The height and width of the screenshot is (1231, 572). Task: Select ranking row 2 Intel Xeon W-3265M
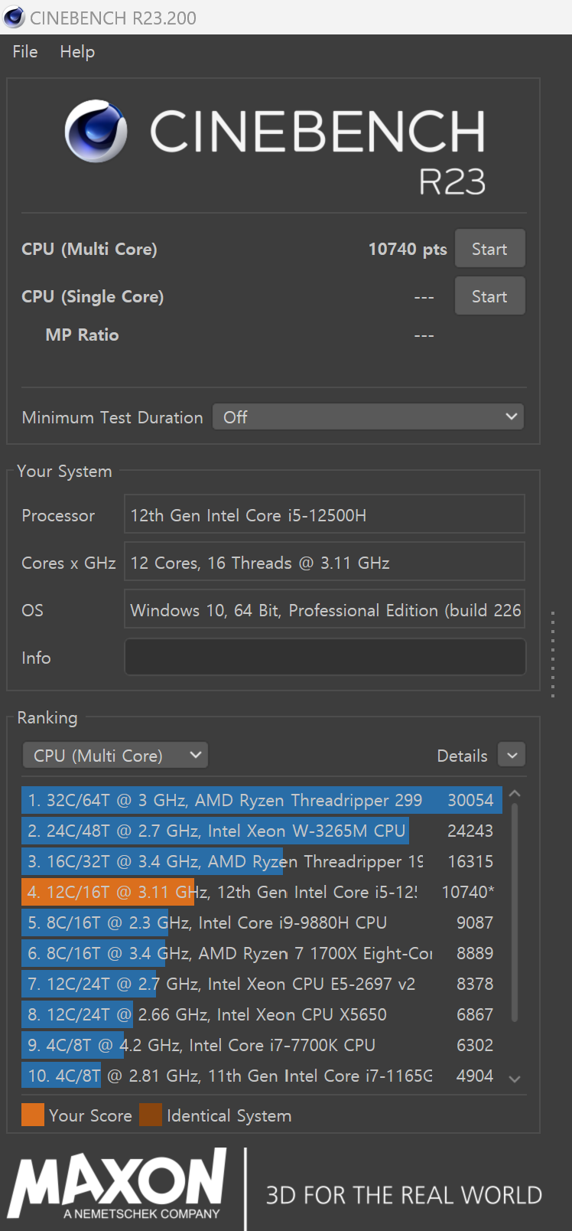tap(262, 831)
